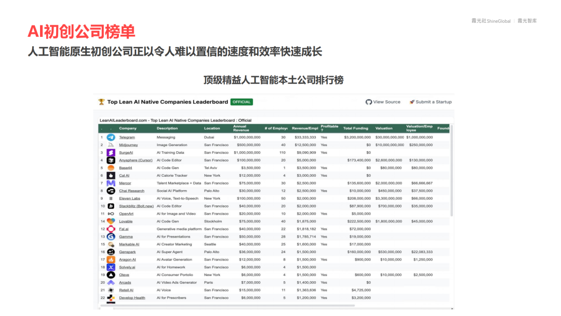Open the Cal AI company link
This screenshot has height=316, width=561.
[124, 175]
